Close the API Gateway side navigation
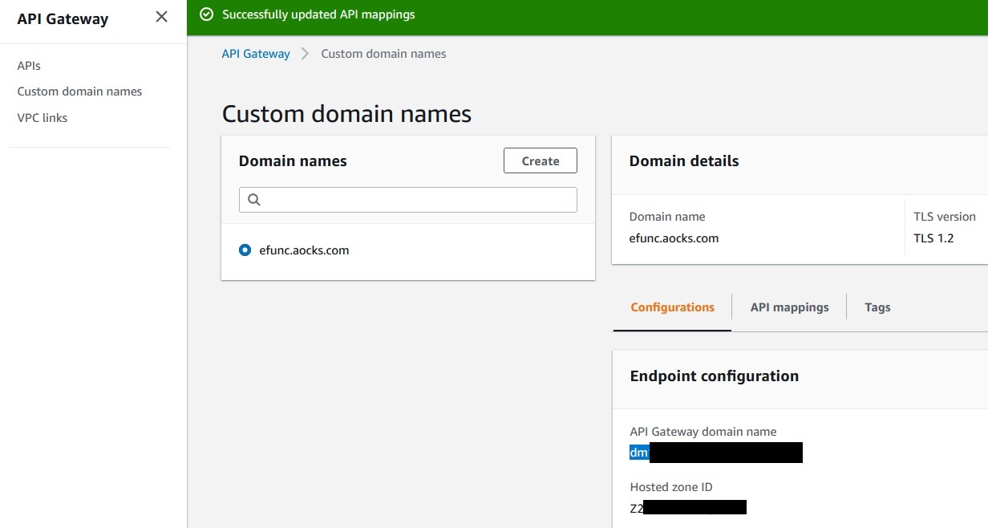Viewport: 988px width, 528px height. tap(161, 17)
